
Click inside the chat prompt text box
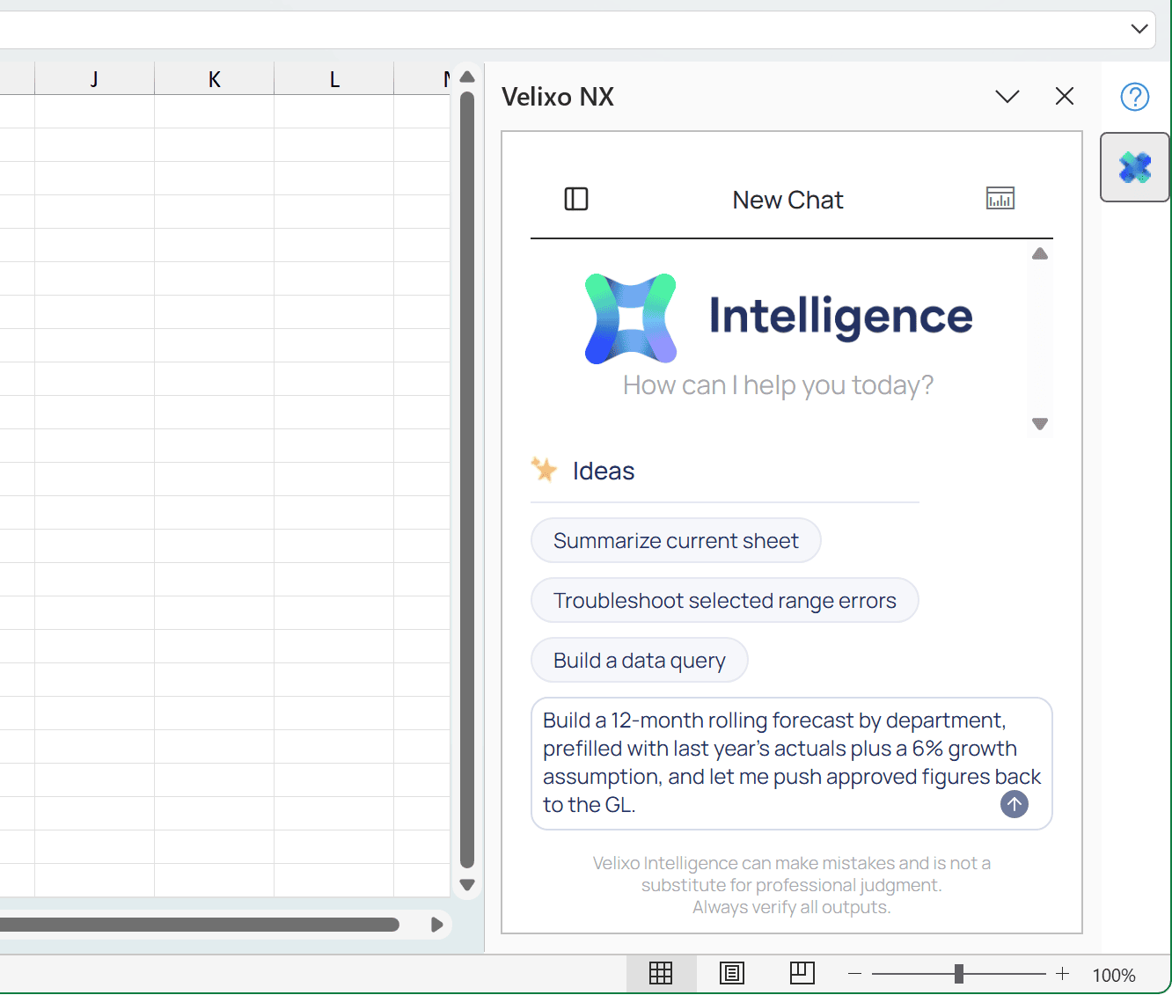(x=792, y=764)
